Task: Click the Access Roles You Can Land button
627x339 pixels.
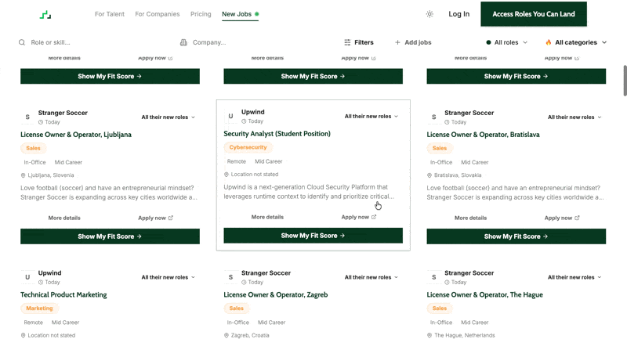Action: coord(534,14)
